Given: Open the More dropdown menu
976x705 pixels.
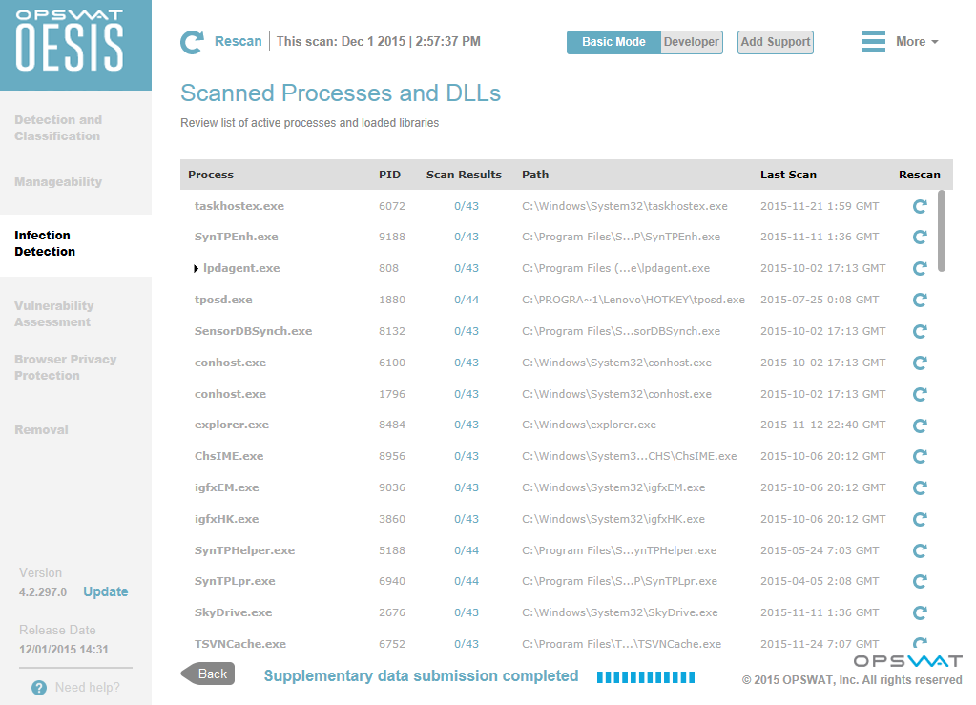Looking at the screenshot, I should [916, 42].
